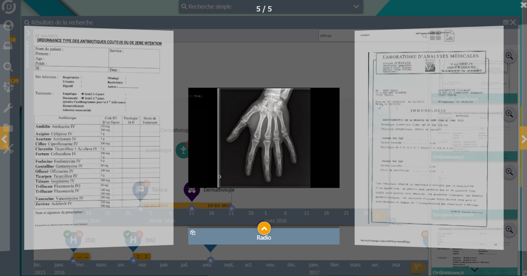The height and width of the screenshot is (276, 527).
Task: Click the green Gynécologie marker icon
Action: click(183, 150)
